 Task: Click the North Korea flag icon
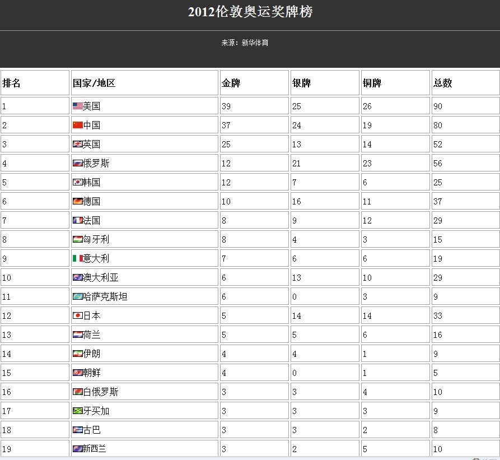pyautogui.click(x=77, y=373)
